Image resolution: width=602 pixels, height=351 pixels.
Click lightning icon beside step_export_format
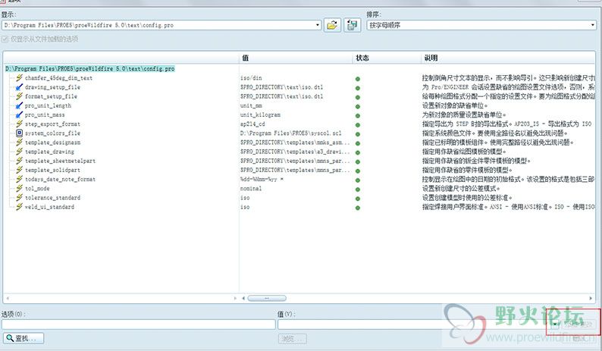tap(19, 124)
